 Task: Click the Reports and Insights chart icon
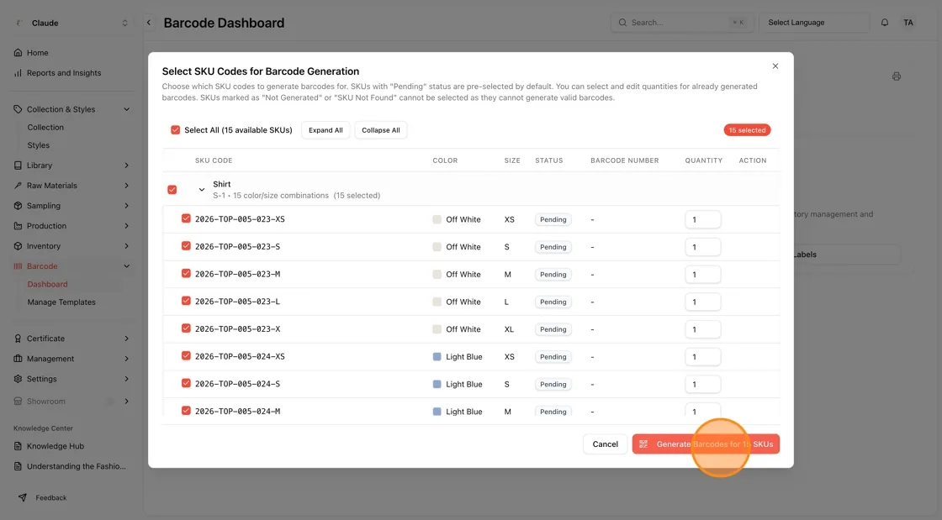click(18, 73)
